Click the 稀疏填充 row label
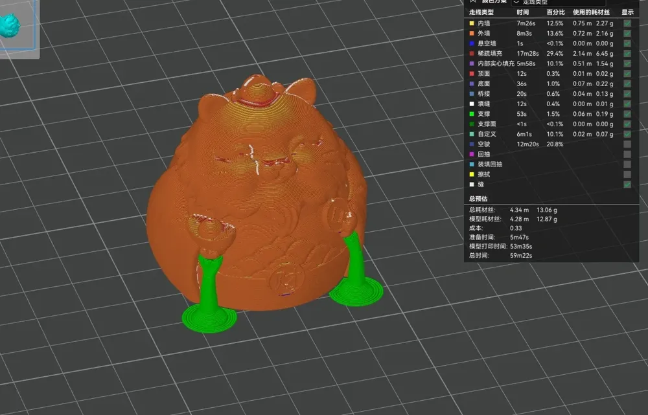This screenshot has height=415, width=648. (x=490, y=53)
